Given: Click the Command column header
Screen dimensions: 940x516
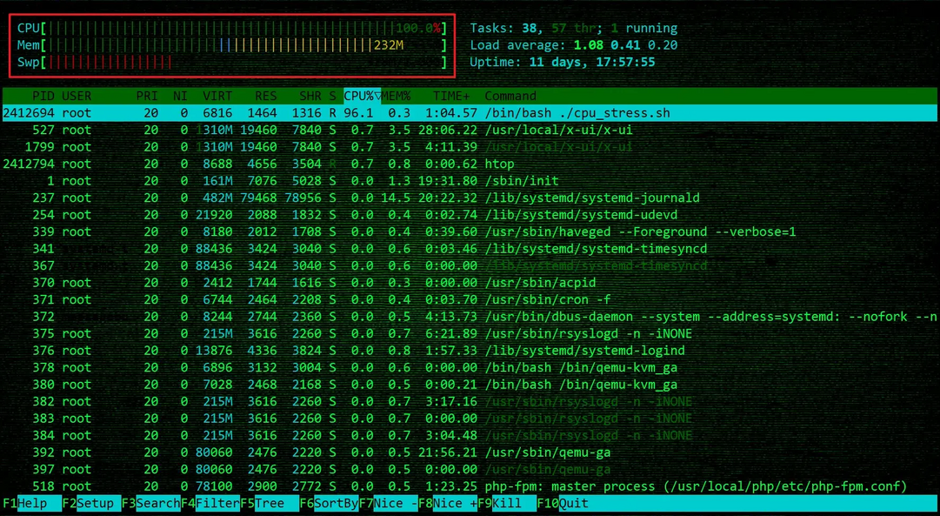Looking at the screenshot, I should pos(510,96).
